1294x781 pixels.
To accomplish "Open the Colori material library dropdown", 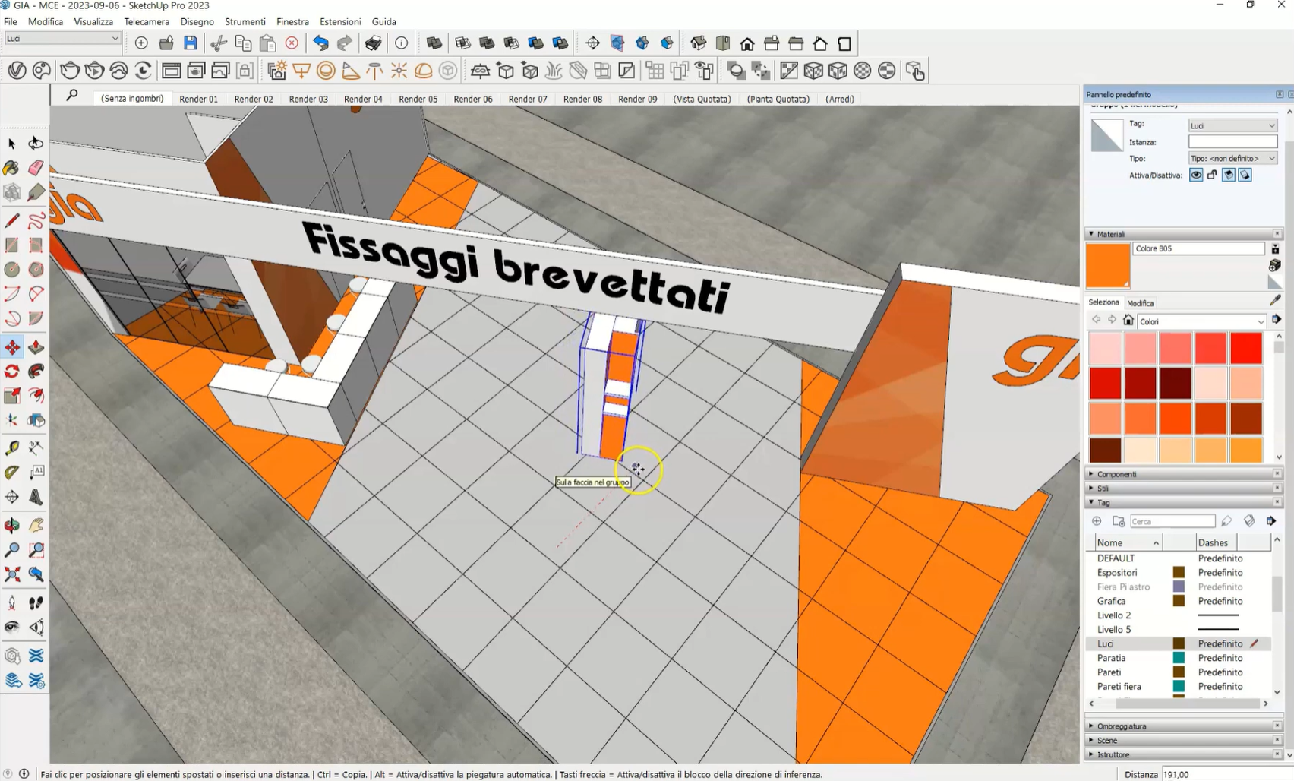I will (x=1201, y=321).
